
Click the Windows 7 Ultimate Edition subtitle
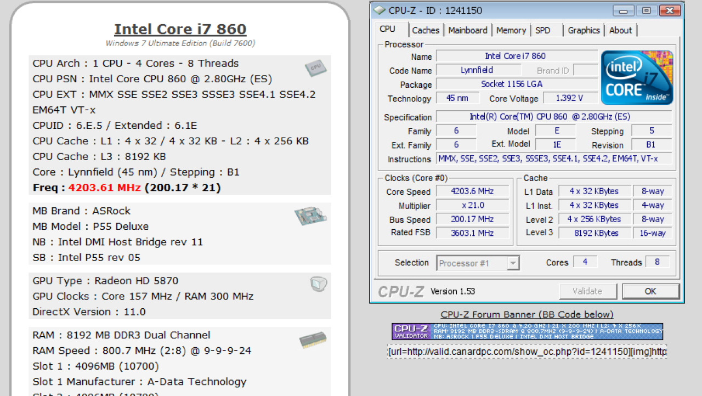(180, 43)
